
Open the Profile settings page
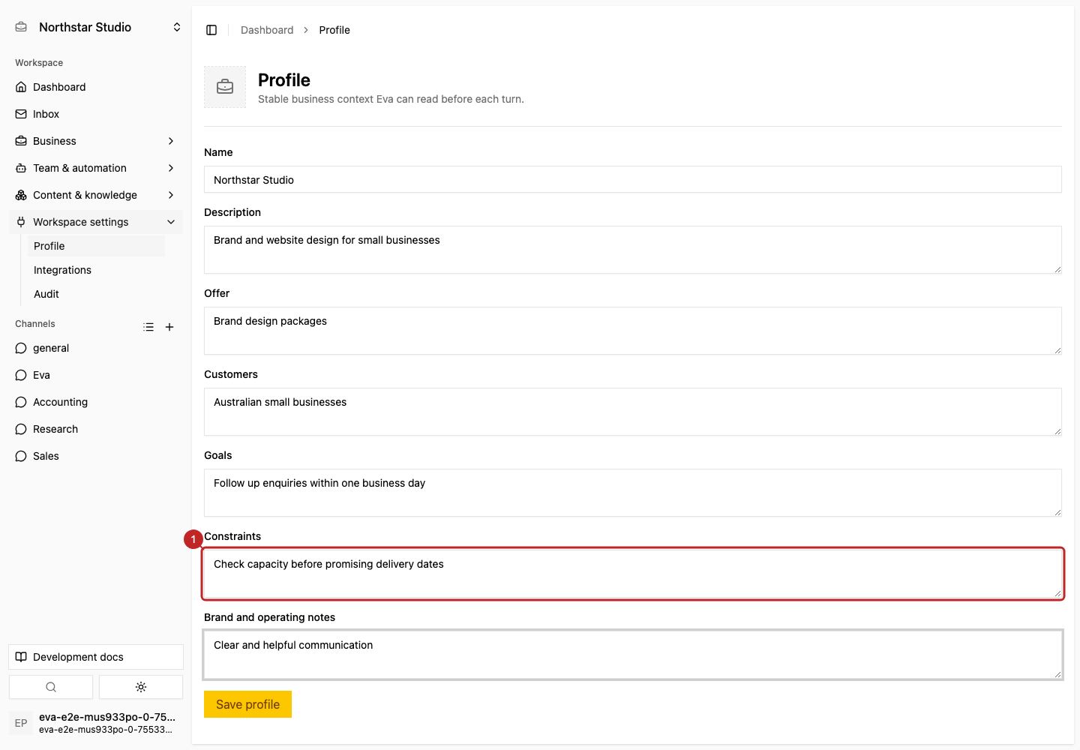(96, 246)
